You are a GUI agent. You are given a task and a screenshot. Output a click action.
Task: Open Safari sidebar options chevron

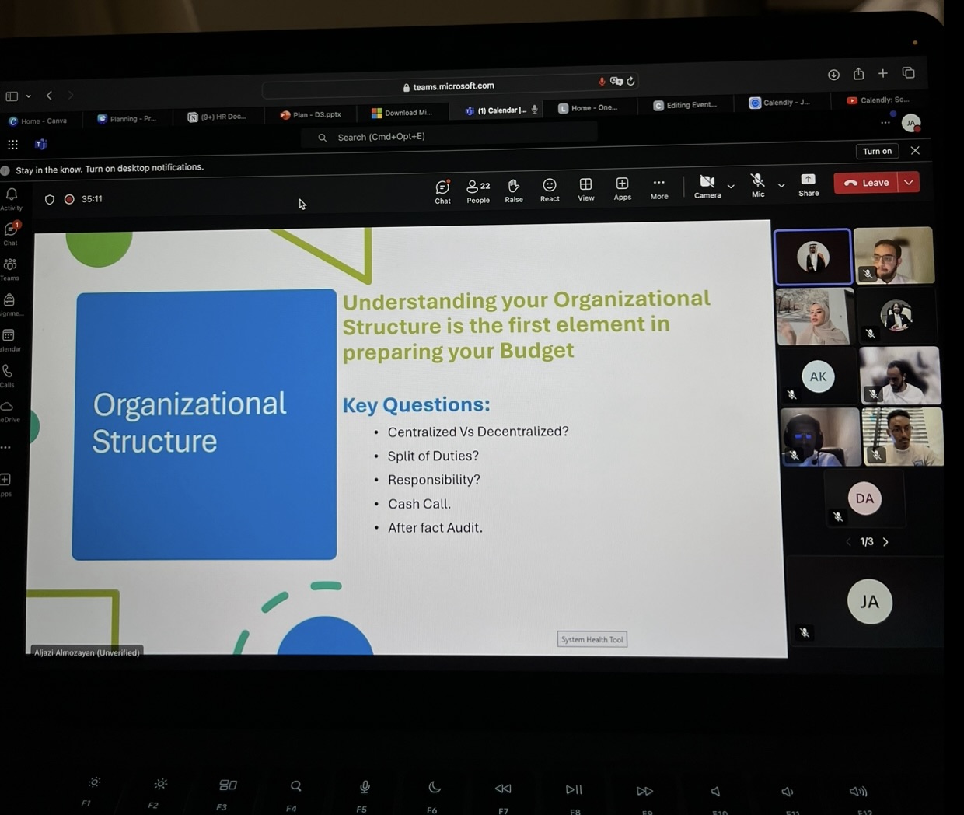(x=29, y=96)
